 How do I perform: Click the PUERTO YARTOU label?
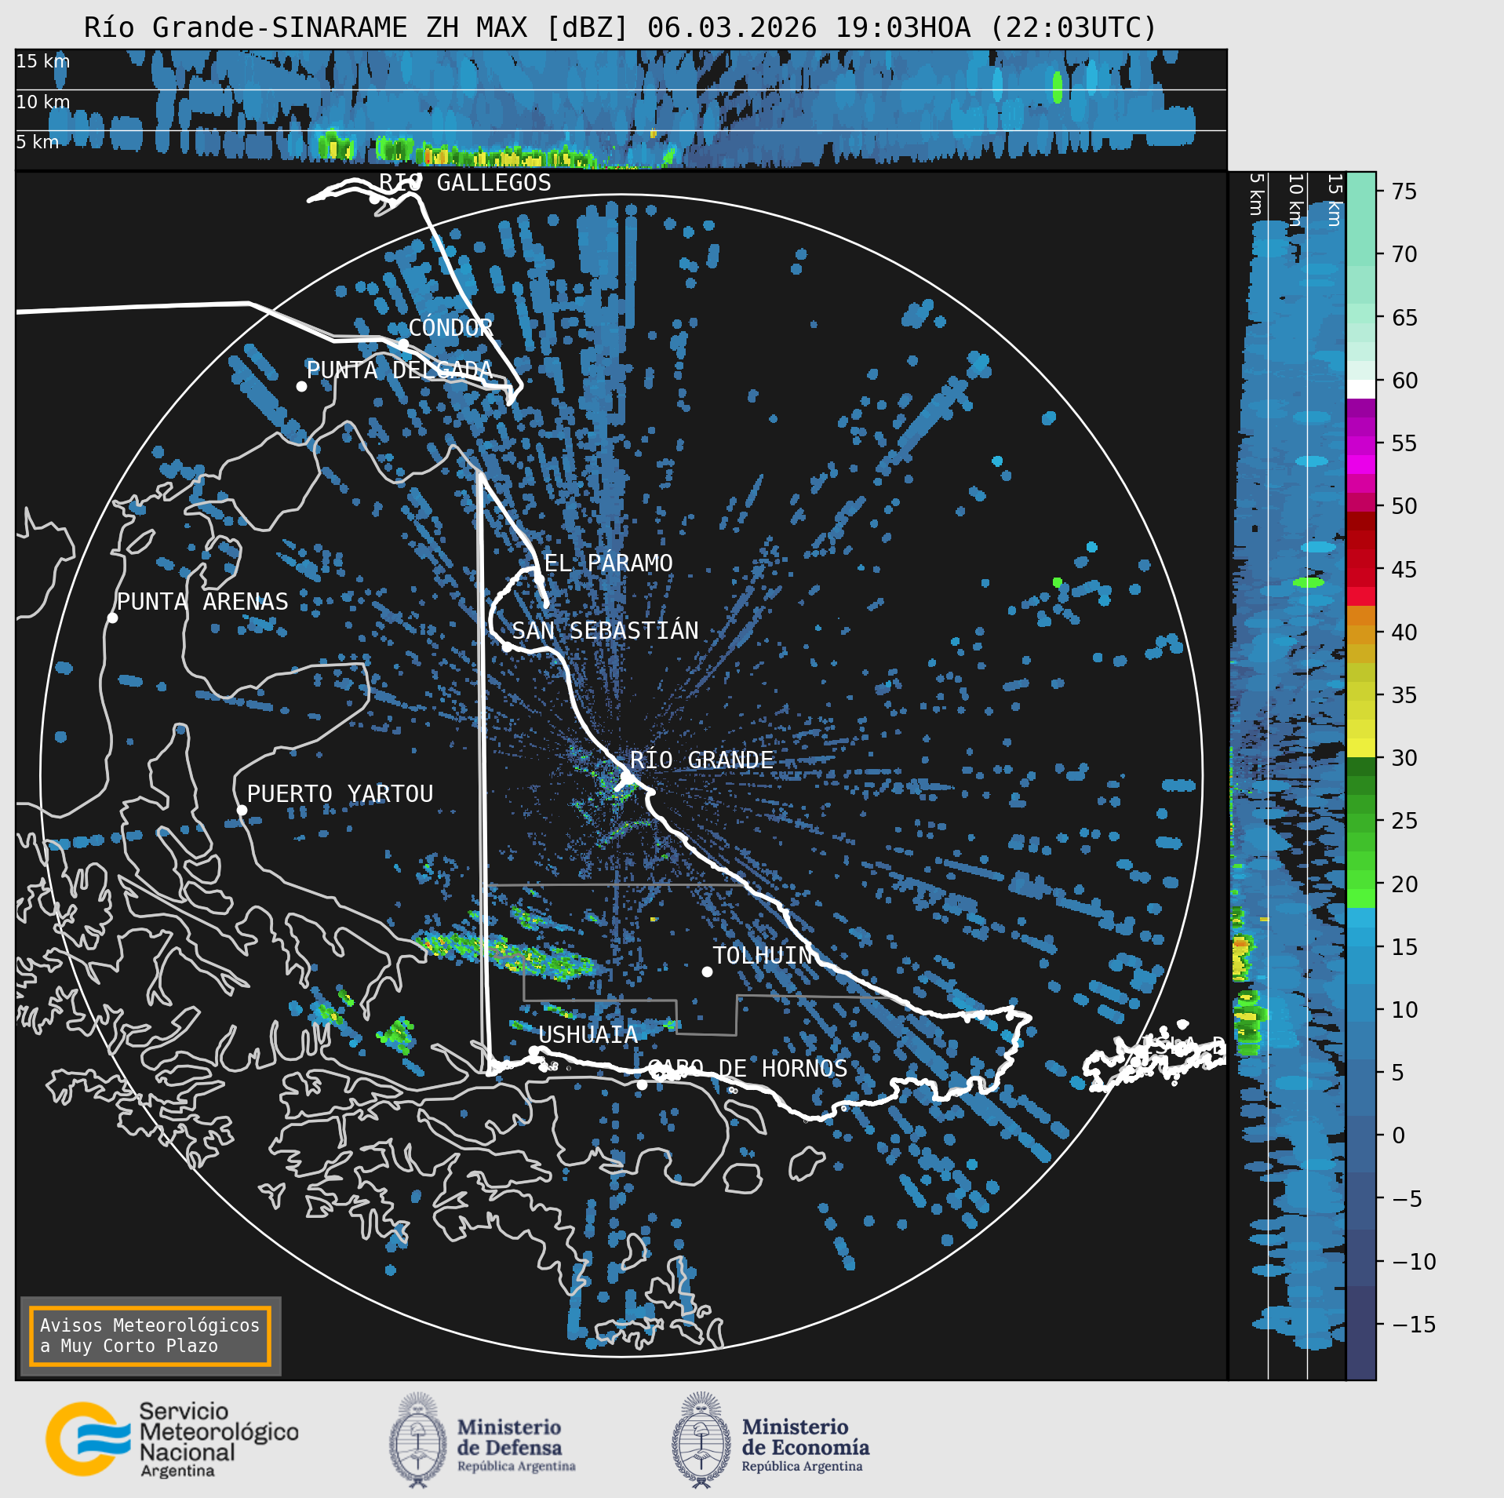[x=340, y=793]
